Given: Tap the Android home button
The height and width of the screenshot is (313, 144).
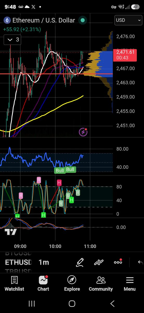Looking at the screenshot, I should click(72, 304).
